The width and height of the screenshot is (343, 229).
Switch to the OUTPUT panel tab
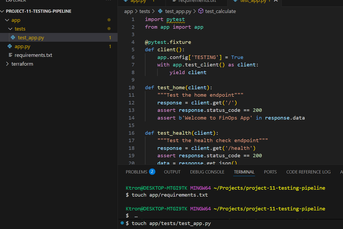172,172
